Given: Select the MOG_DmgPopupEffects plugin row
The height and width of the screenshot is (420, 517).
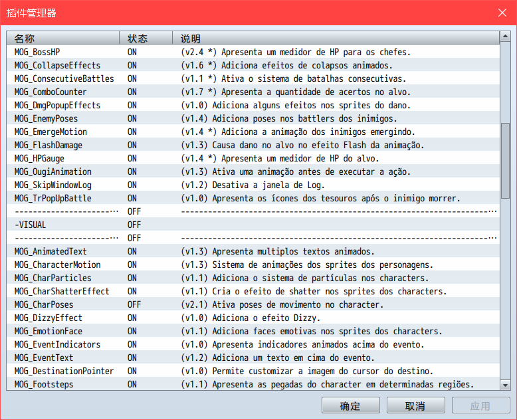Looking at the screenshot, I should (253, 105).
